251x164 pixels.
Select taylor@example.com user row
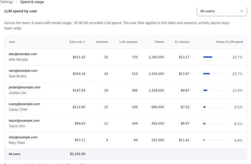point(125,123)
